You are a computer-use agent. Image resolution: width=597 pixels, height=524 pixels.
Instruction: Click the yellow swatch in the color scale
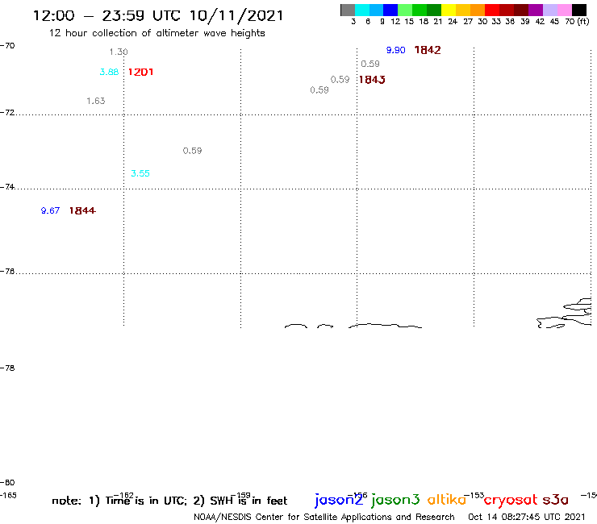[449, 10]
